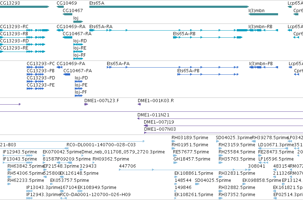Select the loj-RE transcript
This screenshot has width=303, height=200.
[78, 52]
